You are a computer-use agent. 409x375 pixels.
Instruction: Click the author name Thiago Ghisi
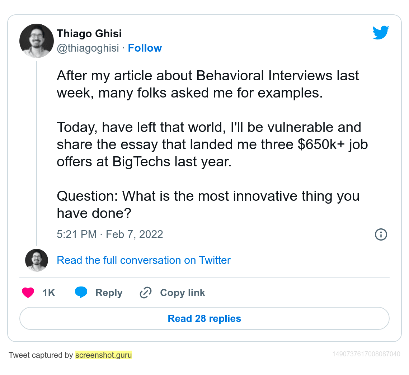(x=89, y=34)
